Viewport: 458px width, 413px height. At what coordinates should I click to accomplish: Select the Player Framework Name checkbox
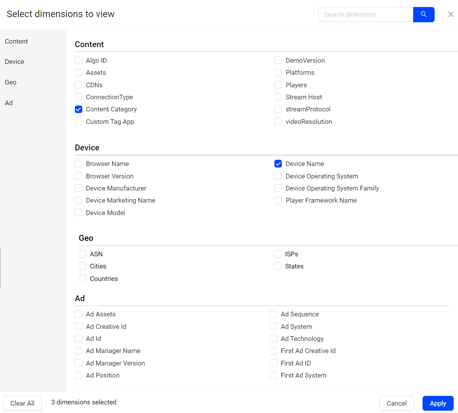[x=278, y=200]
